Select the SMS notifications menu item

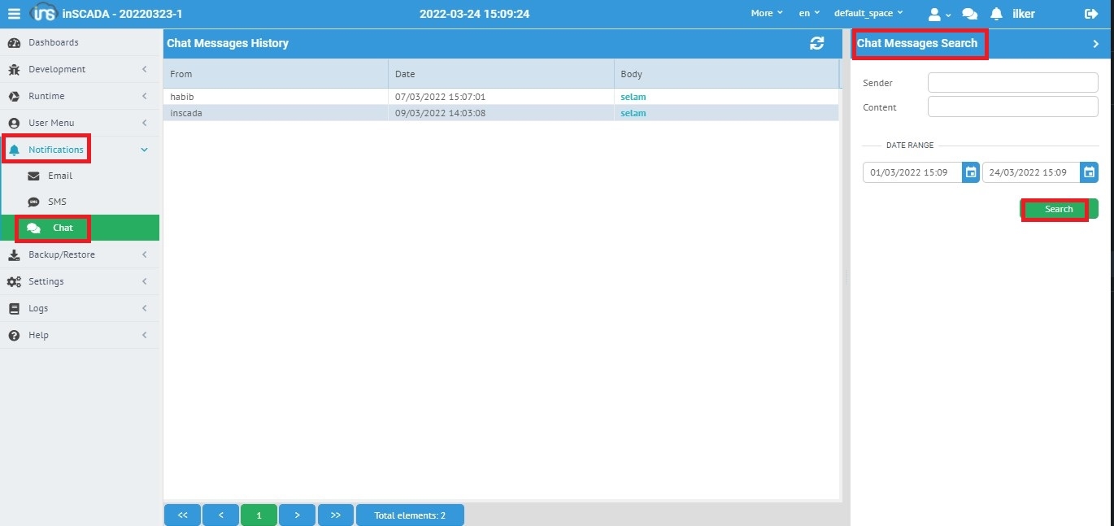(x=57, y=202)
